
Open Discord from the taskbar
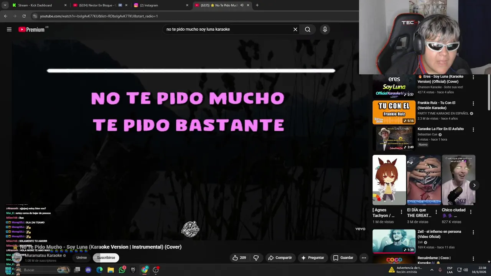pyautogui.click(x=88, y=270)
